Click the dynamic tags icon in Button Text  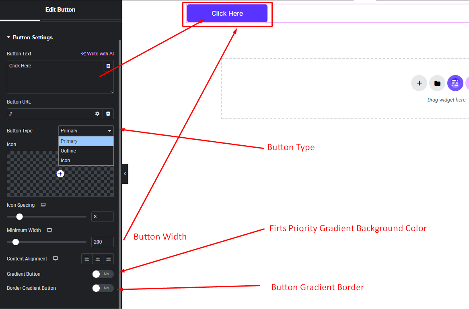108,66
